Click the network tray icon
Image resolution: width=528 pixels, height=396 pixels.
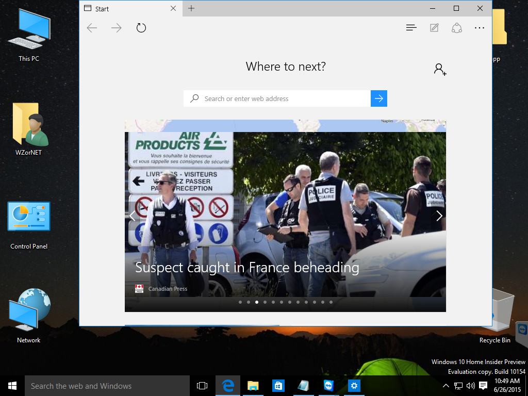point(458,386)
